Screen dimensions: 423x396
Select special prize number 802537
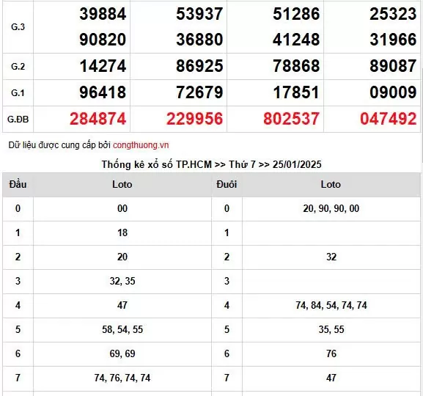(x=291, y=119)
